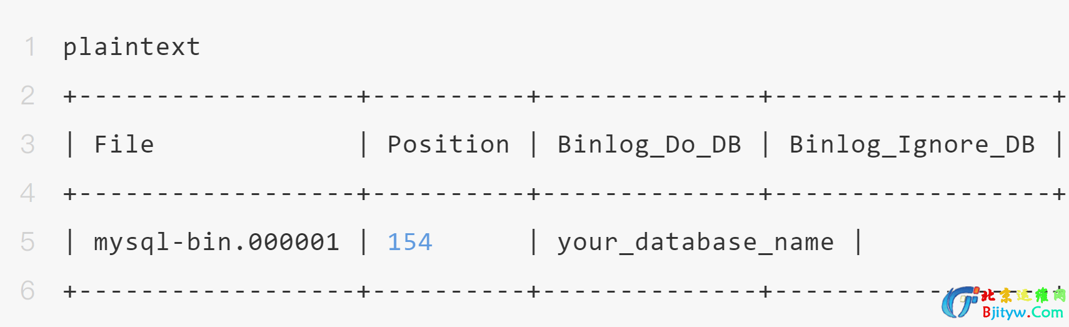1069x327 pixels.
Task: Click the Position column header text
Action: tap(448, 144)
